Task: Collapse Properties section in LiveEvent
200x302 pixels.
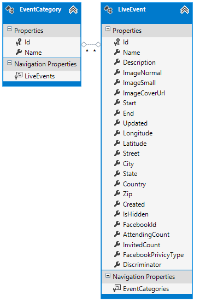Action: click(x=108, y=29)
